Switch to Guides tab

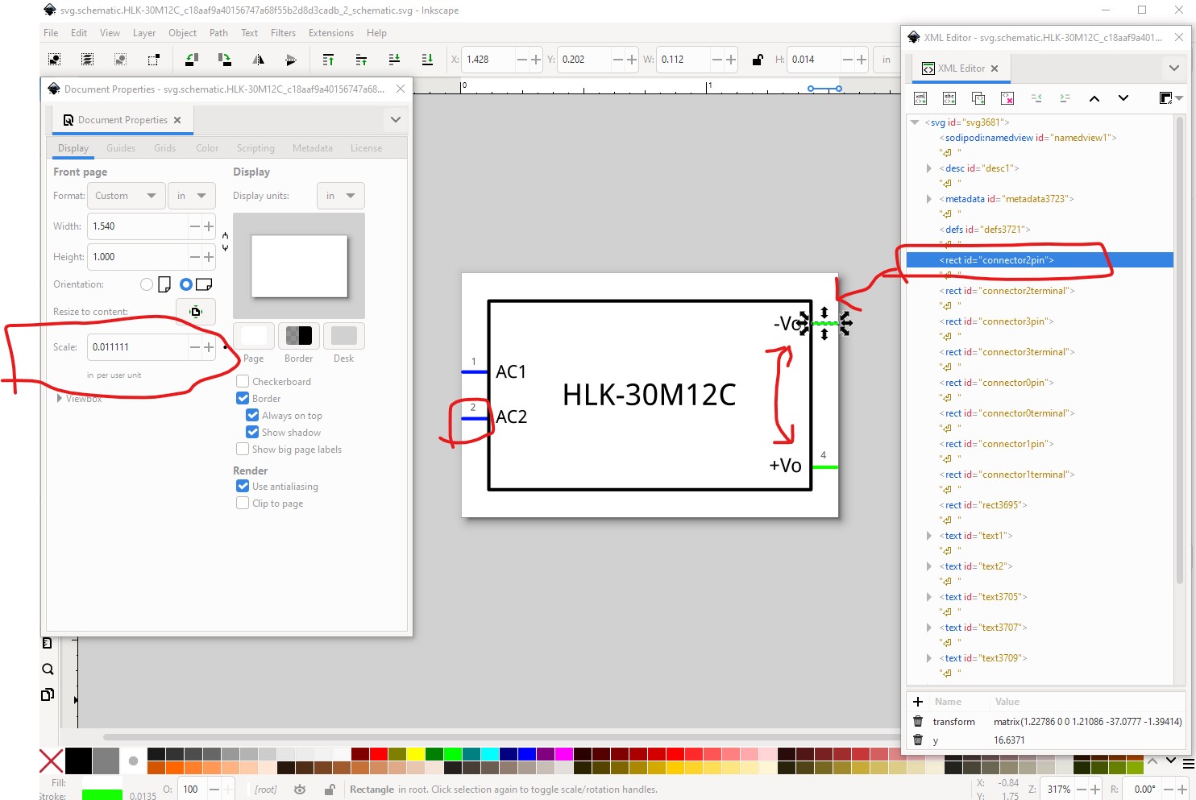coord(121,148)
